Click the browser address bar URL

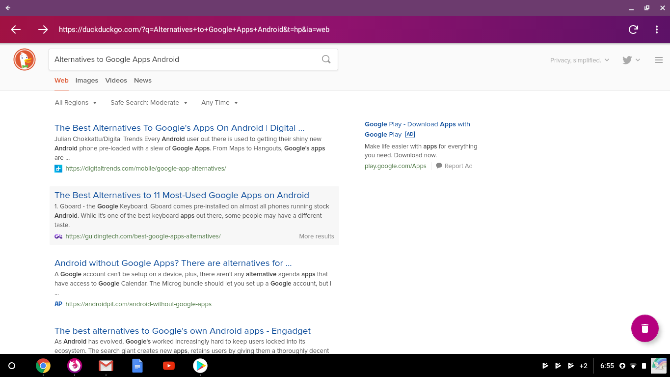tap(194, 29)
